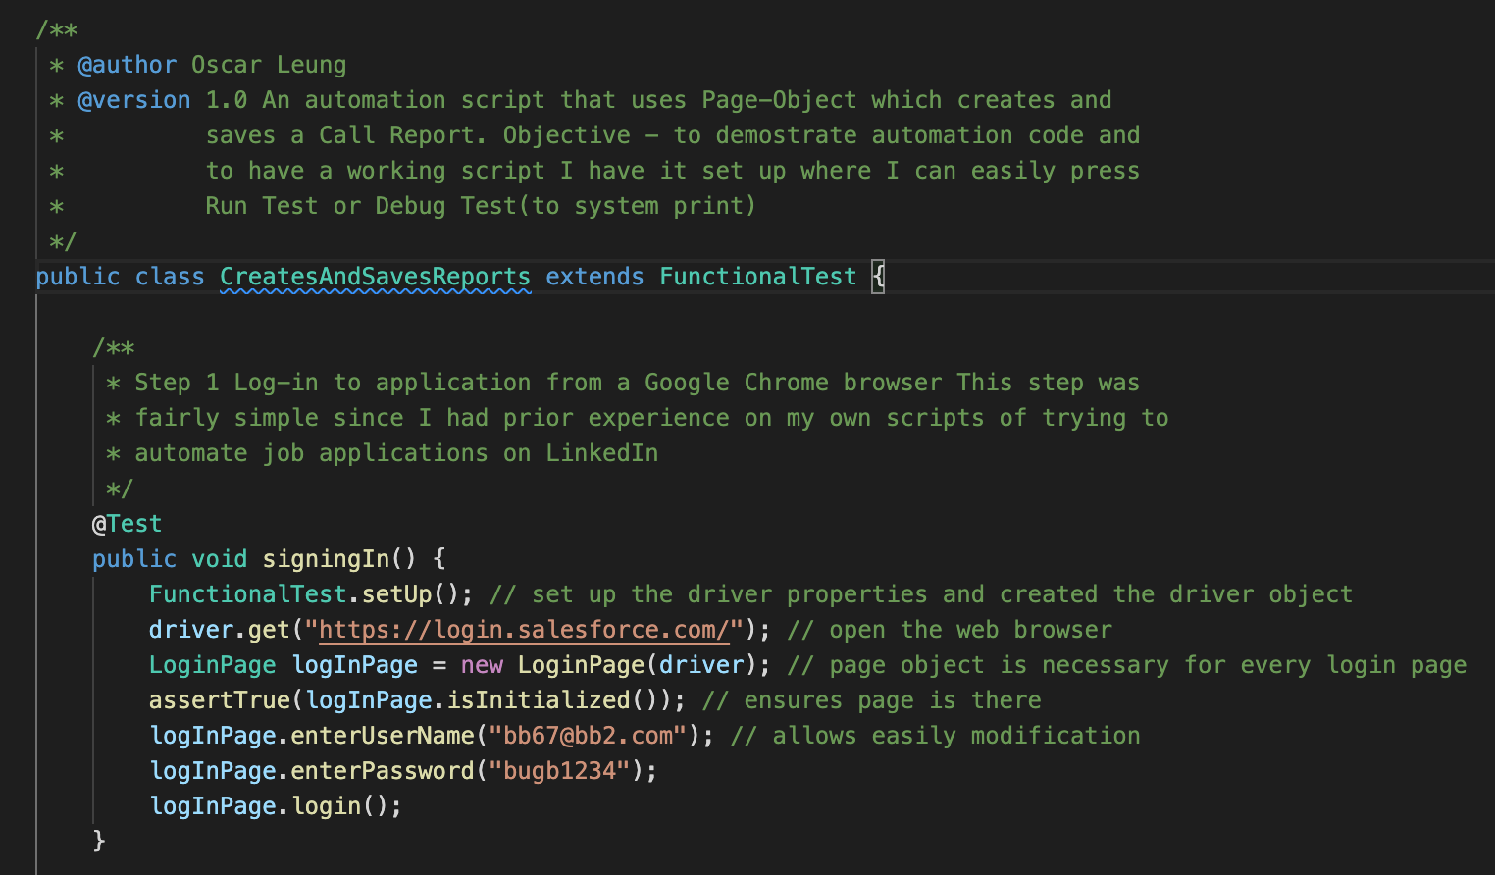Click the @author tag in the Javadoc
The height and width of the screenshot is (875, 1495).
[127, 65]
